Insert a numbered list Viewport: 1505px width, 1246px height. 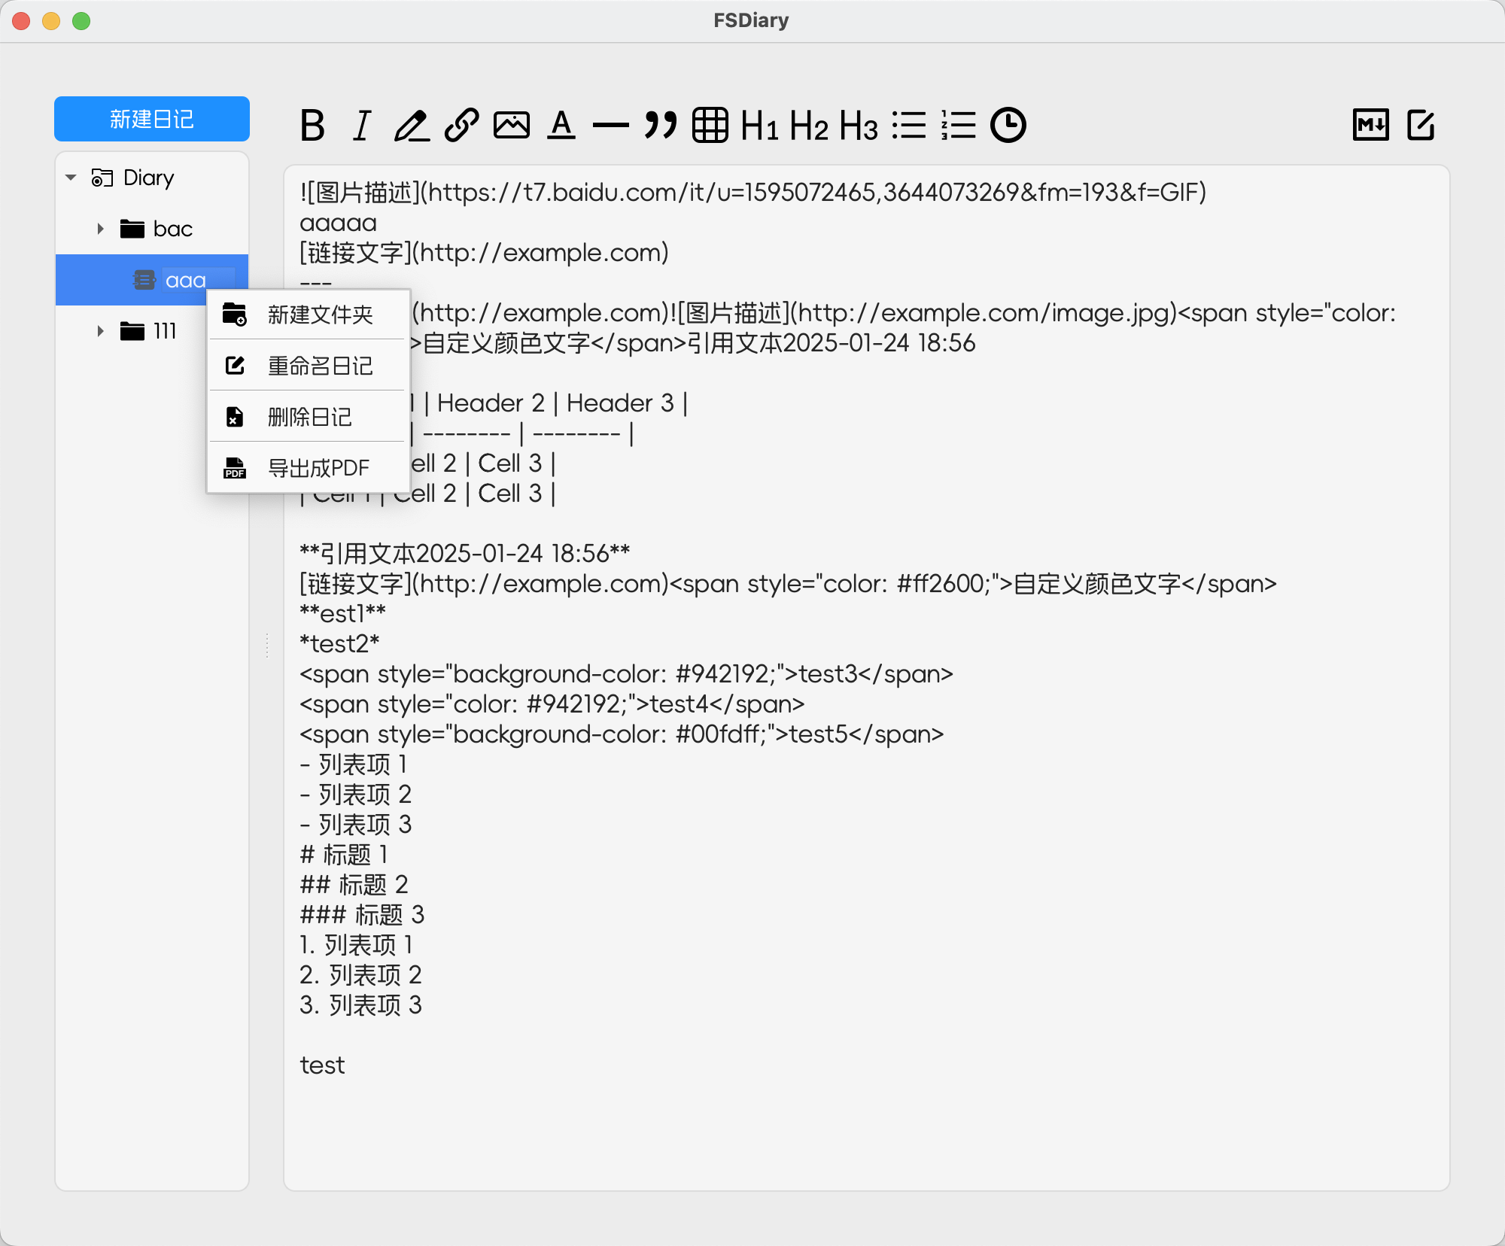pyautogui.click(x=956, y=126)
